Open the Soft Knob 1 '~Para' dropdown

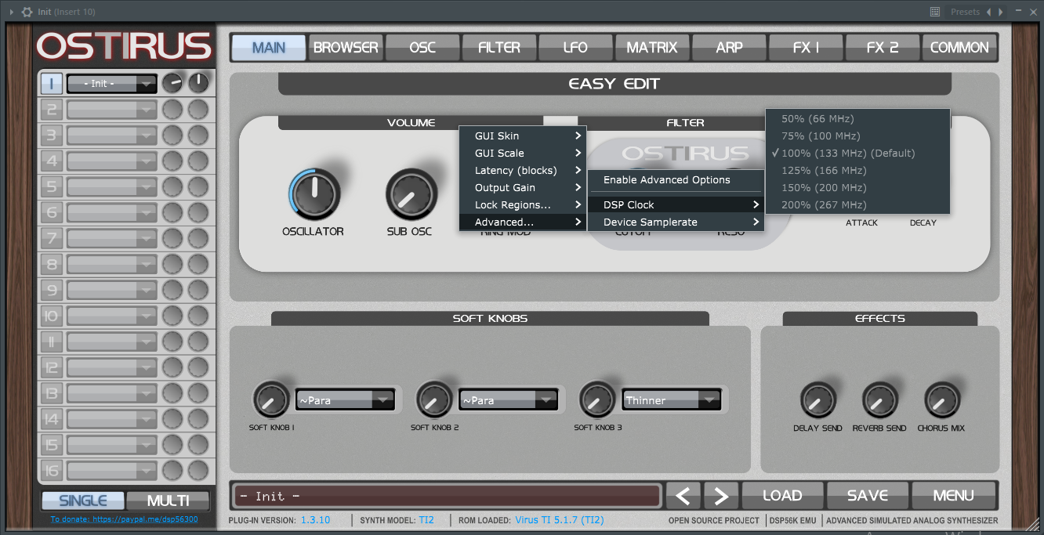point(345,400)
